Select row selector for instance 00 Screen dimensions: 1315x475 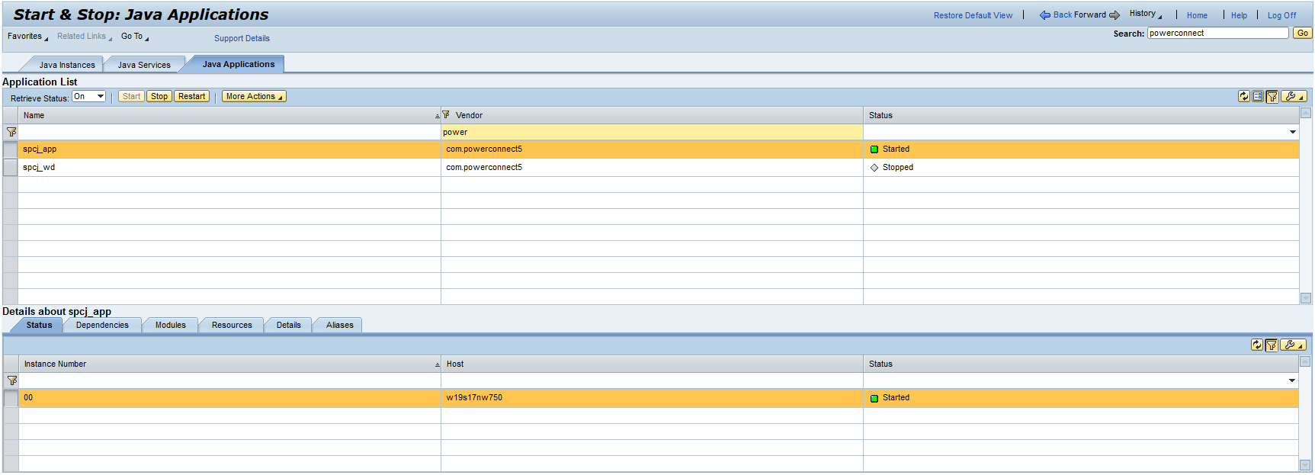[11, 398]
